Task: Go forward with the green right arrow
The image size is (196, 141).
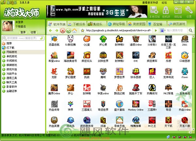Action: pos(57,31)
